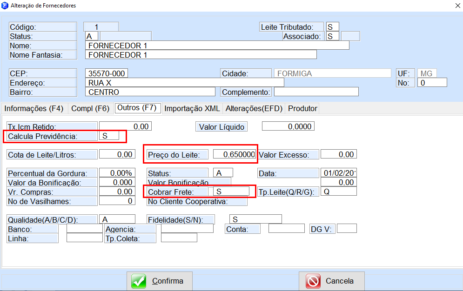
Task: Click the Leite Tributado field
Action: [x=332, y=27]
